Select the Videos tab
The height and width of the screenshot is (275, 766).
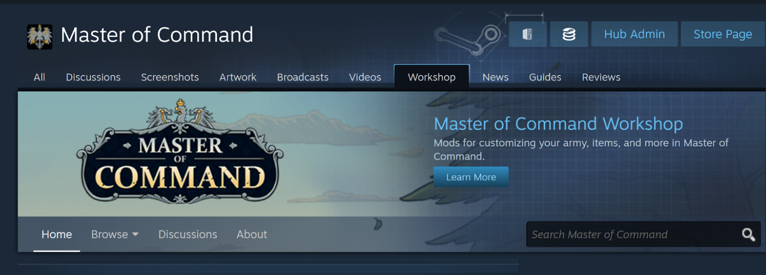pyautogui.click(x=365, y=77)
